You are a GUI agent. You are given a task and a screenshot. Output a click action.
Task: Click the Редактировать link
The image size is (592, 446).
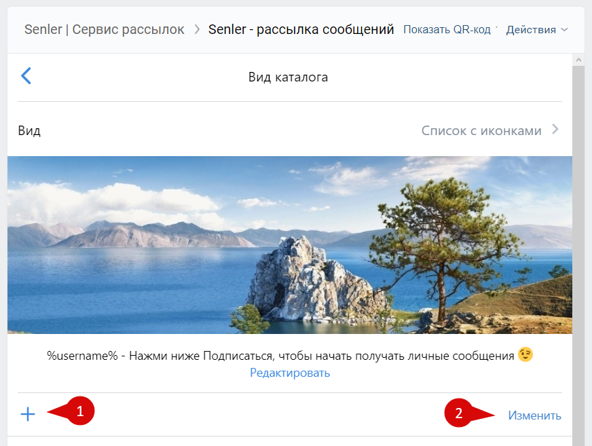tap(290, 373)
